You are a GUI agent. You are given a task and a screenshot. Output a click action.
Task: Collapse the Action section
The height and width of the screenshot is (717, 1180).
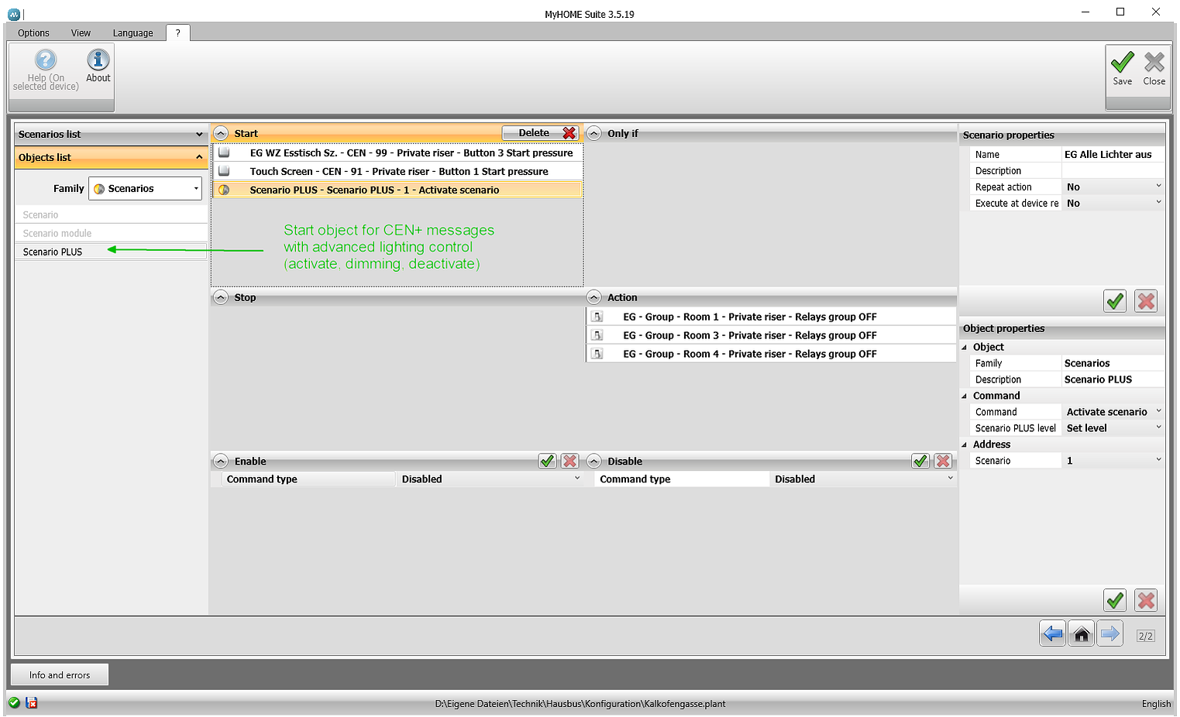594,297
